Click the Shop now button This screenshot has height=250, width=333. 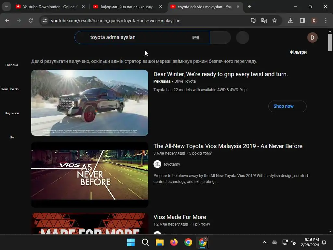tap(287, 106)
